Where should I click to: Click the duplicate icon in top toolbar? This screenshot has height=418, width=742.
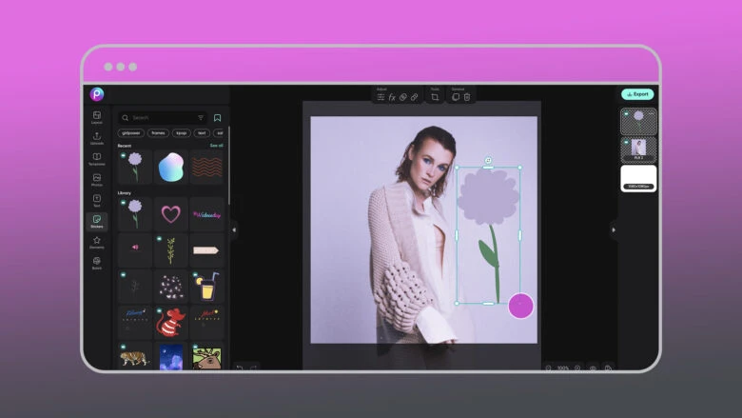point(456,97)
